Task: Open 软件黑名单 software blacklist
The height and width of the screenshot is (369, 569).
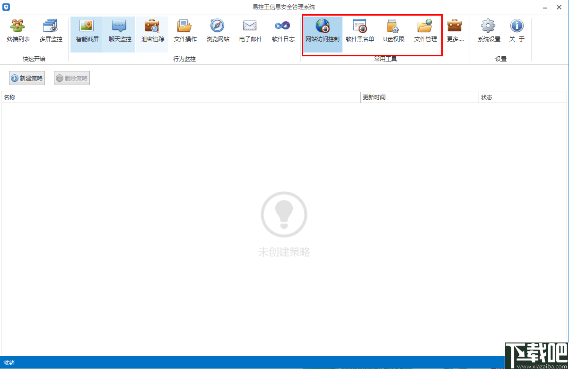Action: tap(360, 31)
